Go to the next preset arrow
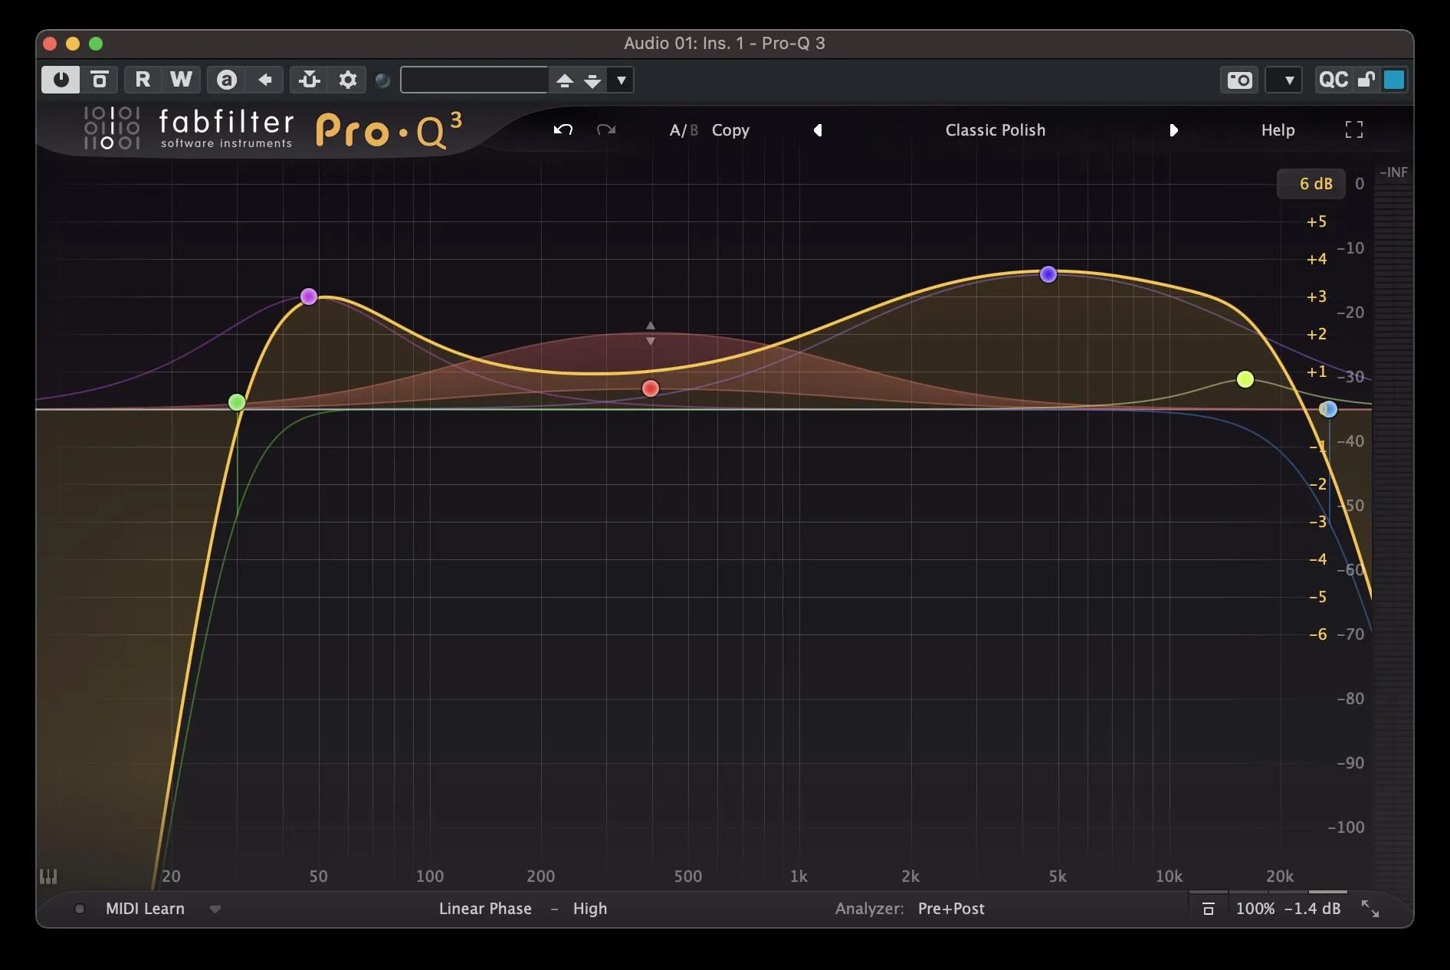Screen dimensions: 1450x970 [x=1173, y=130]
